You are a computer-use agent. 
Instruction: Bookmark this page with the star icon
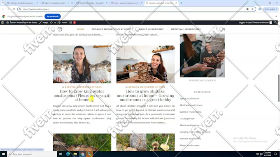252,9
